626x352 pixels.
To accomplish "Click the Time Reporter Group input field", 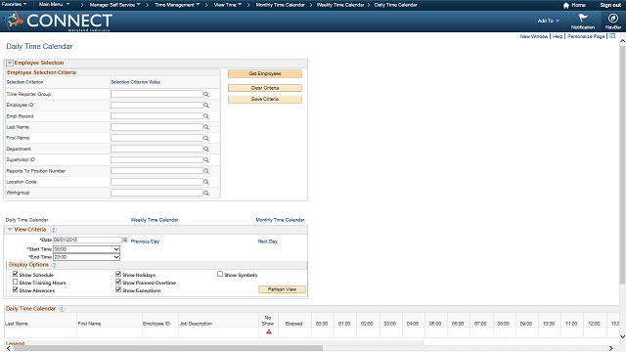I will coord(156,94).
